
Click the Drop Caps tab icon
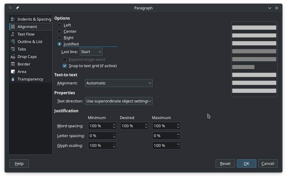point(13,57)
